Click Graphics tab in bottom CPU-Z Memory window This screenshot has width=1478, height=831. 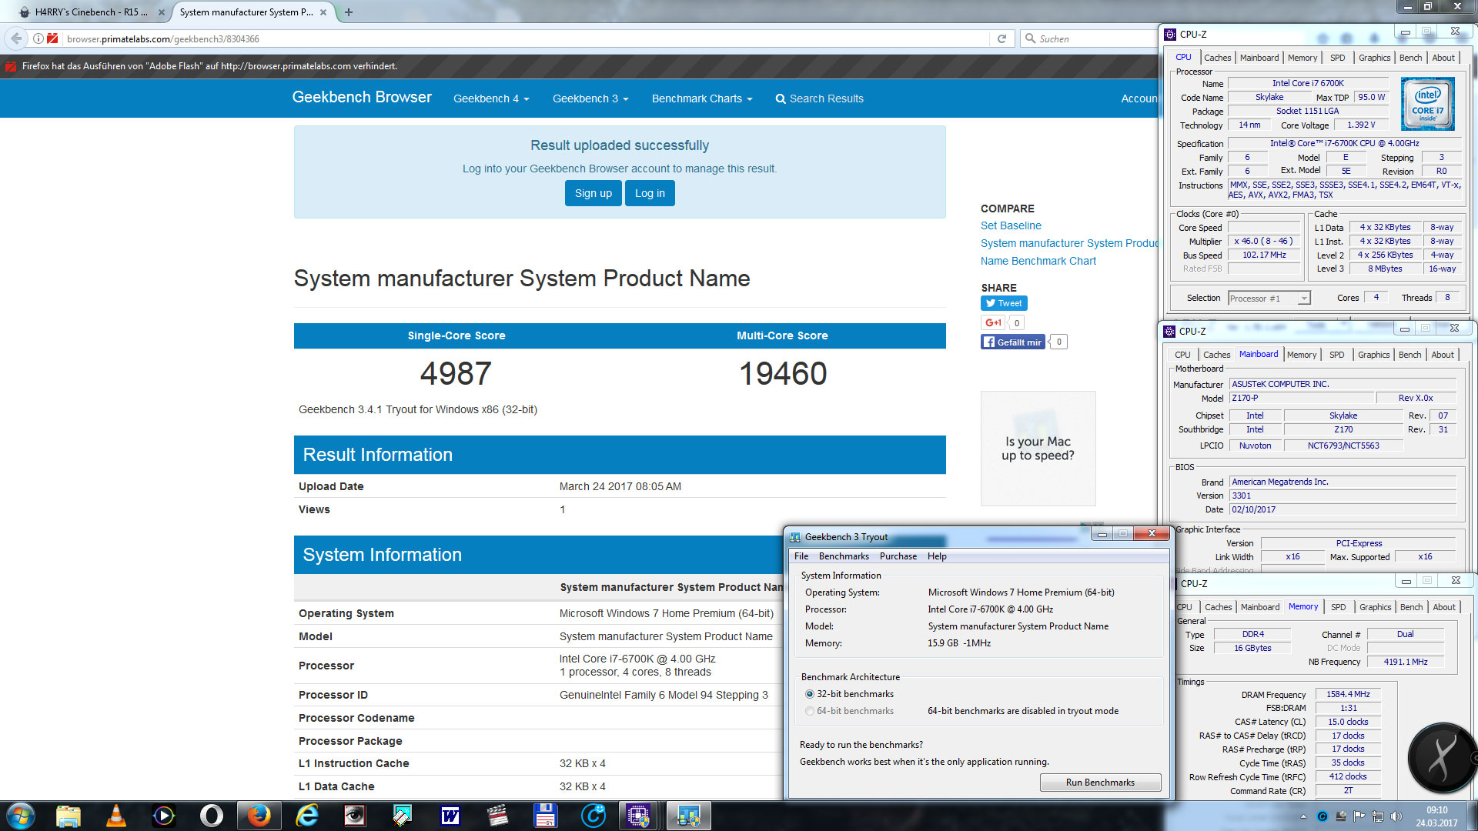[x=1376, y=607]
